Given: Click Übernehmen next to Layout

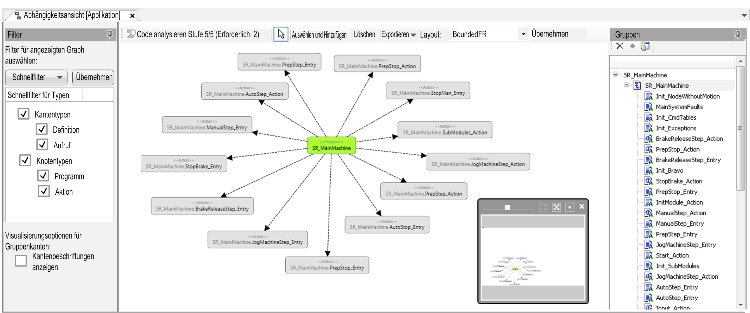Looking at the screenshot, I should coord(550,34).
